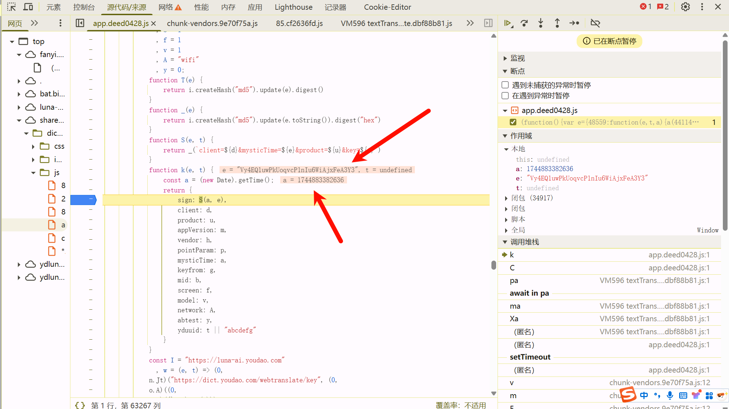Switch to the 控制台 console tab
729x409 pixels.
point(84,7)
